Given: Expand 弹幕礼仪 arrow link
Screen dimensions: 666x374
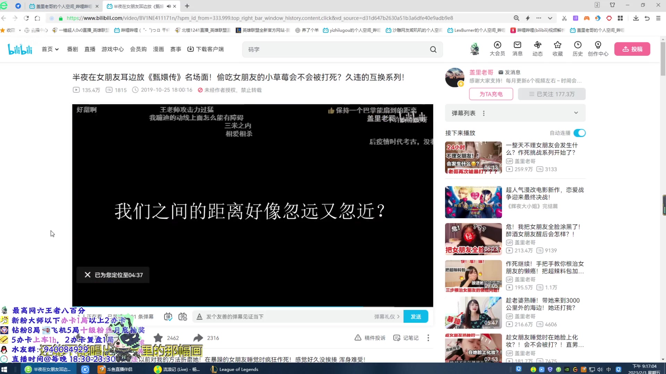Looking at the screenshot, I should 387,317.
